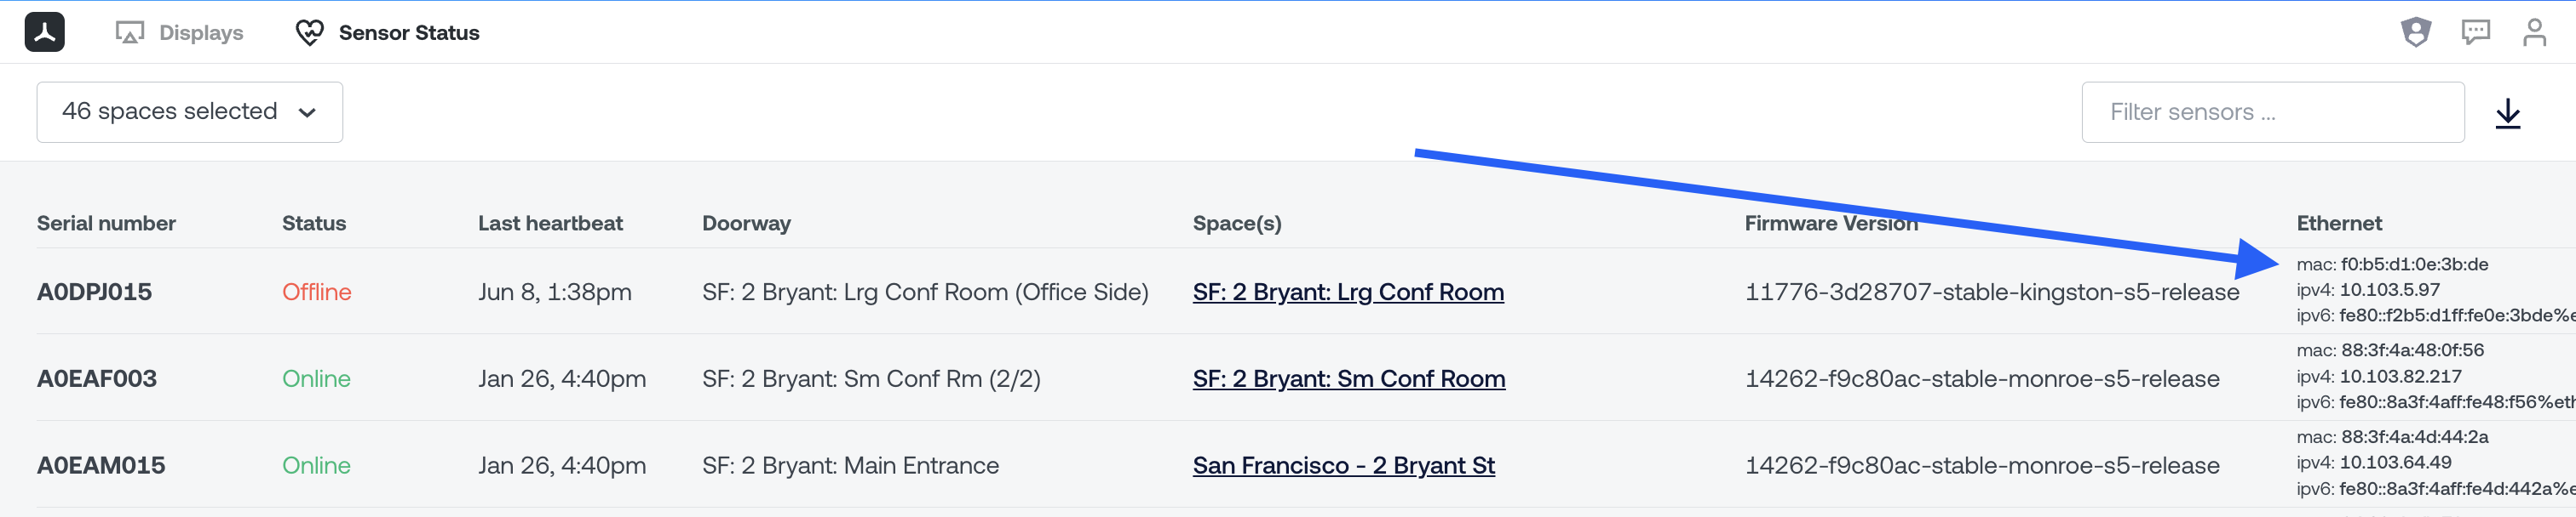
Task: Open the chat feedback icon
Action: click(2476, 32)
